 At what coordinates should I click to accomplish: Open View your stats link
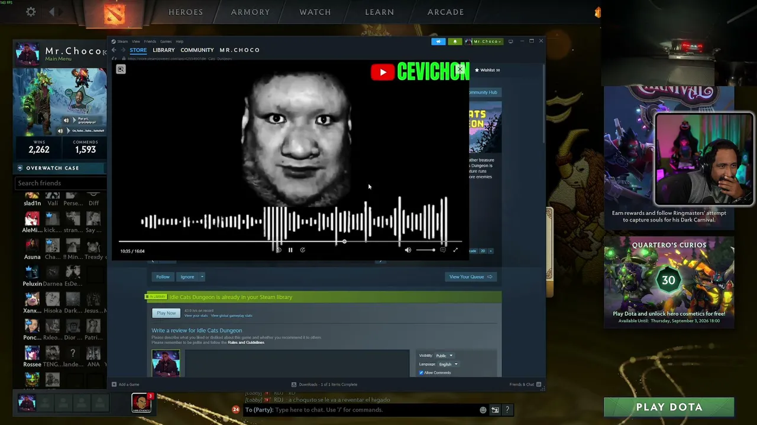196,316
